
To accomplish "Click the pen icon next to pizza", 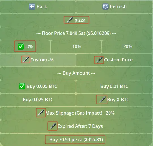I will [70, 20].
